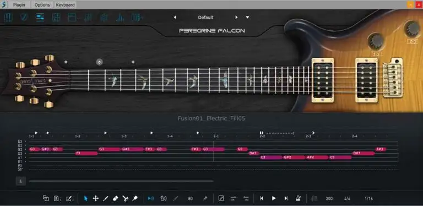Toggle the hand-with-sound-waves icon
The height and width of the screenshot is (206, 423).
click(164, 198)
